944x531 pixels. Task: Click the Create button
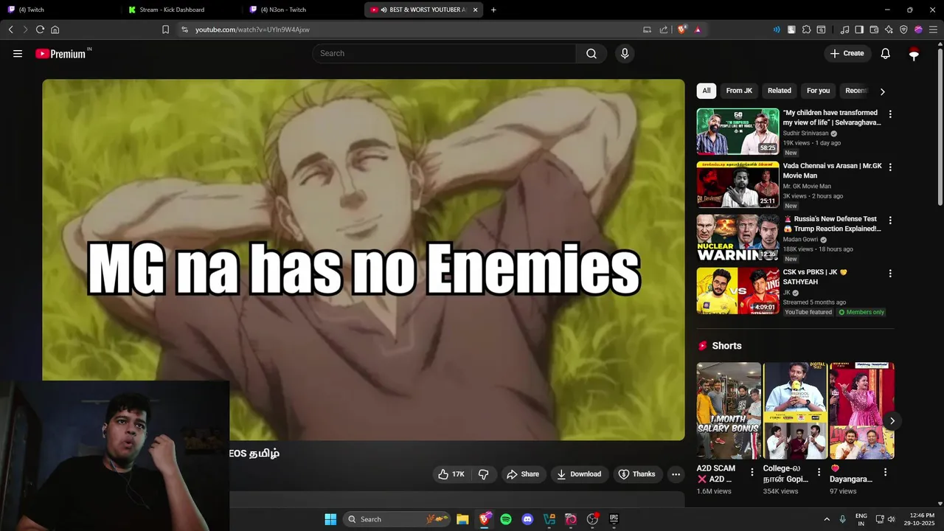pyautogui.click(x=847, y=53)
